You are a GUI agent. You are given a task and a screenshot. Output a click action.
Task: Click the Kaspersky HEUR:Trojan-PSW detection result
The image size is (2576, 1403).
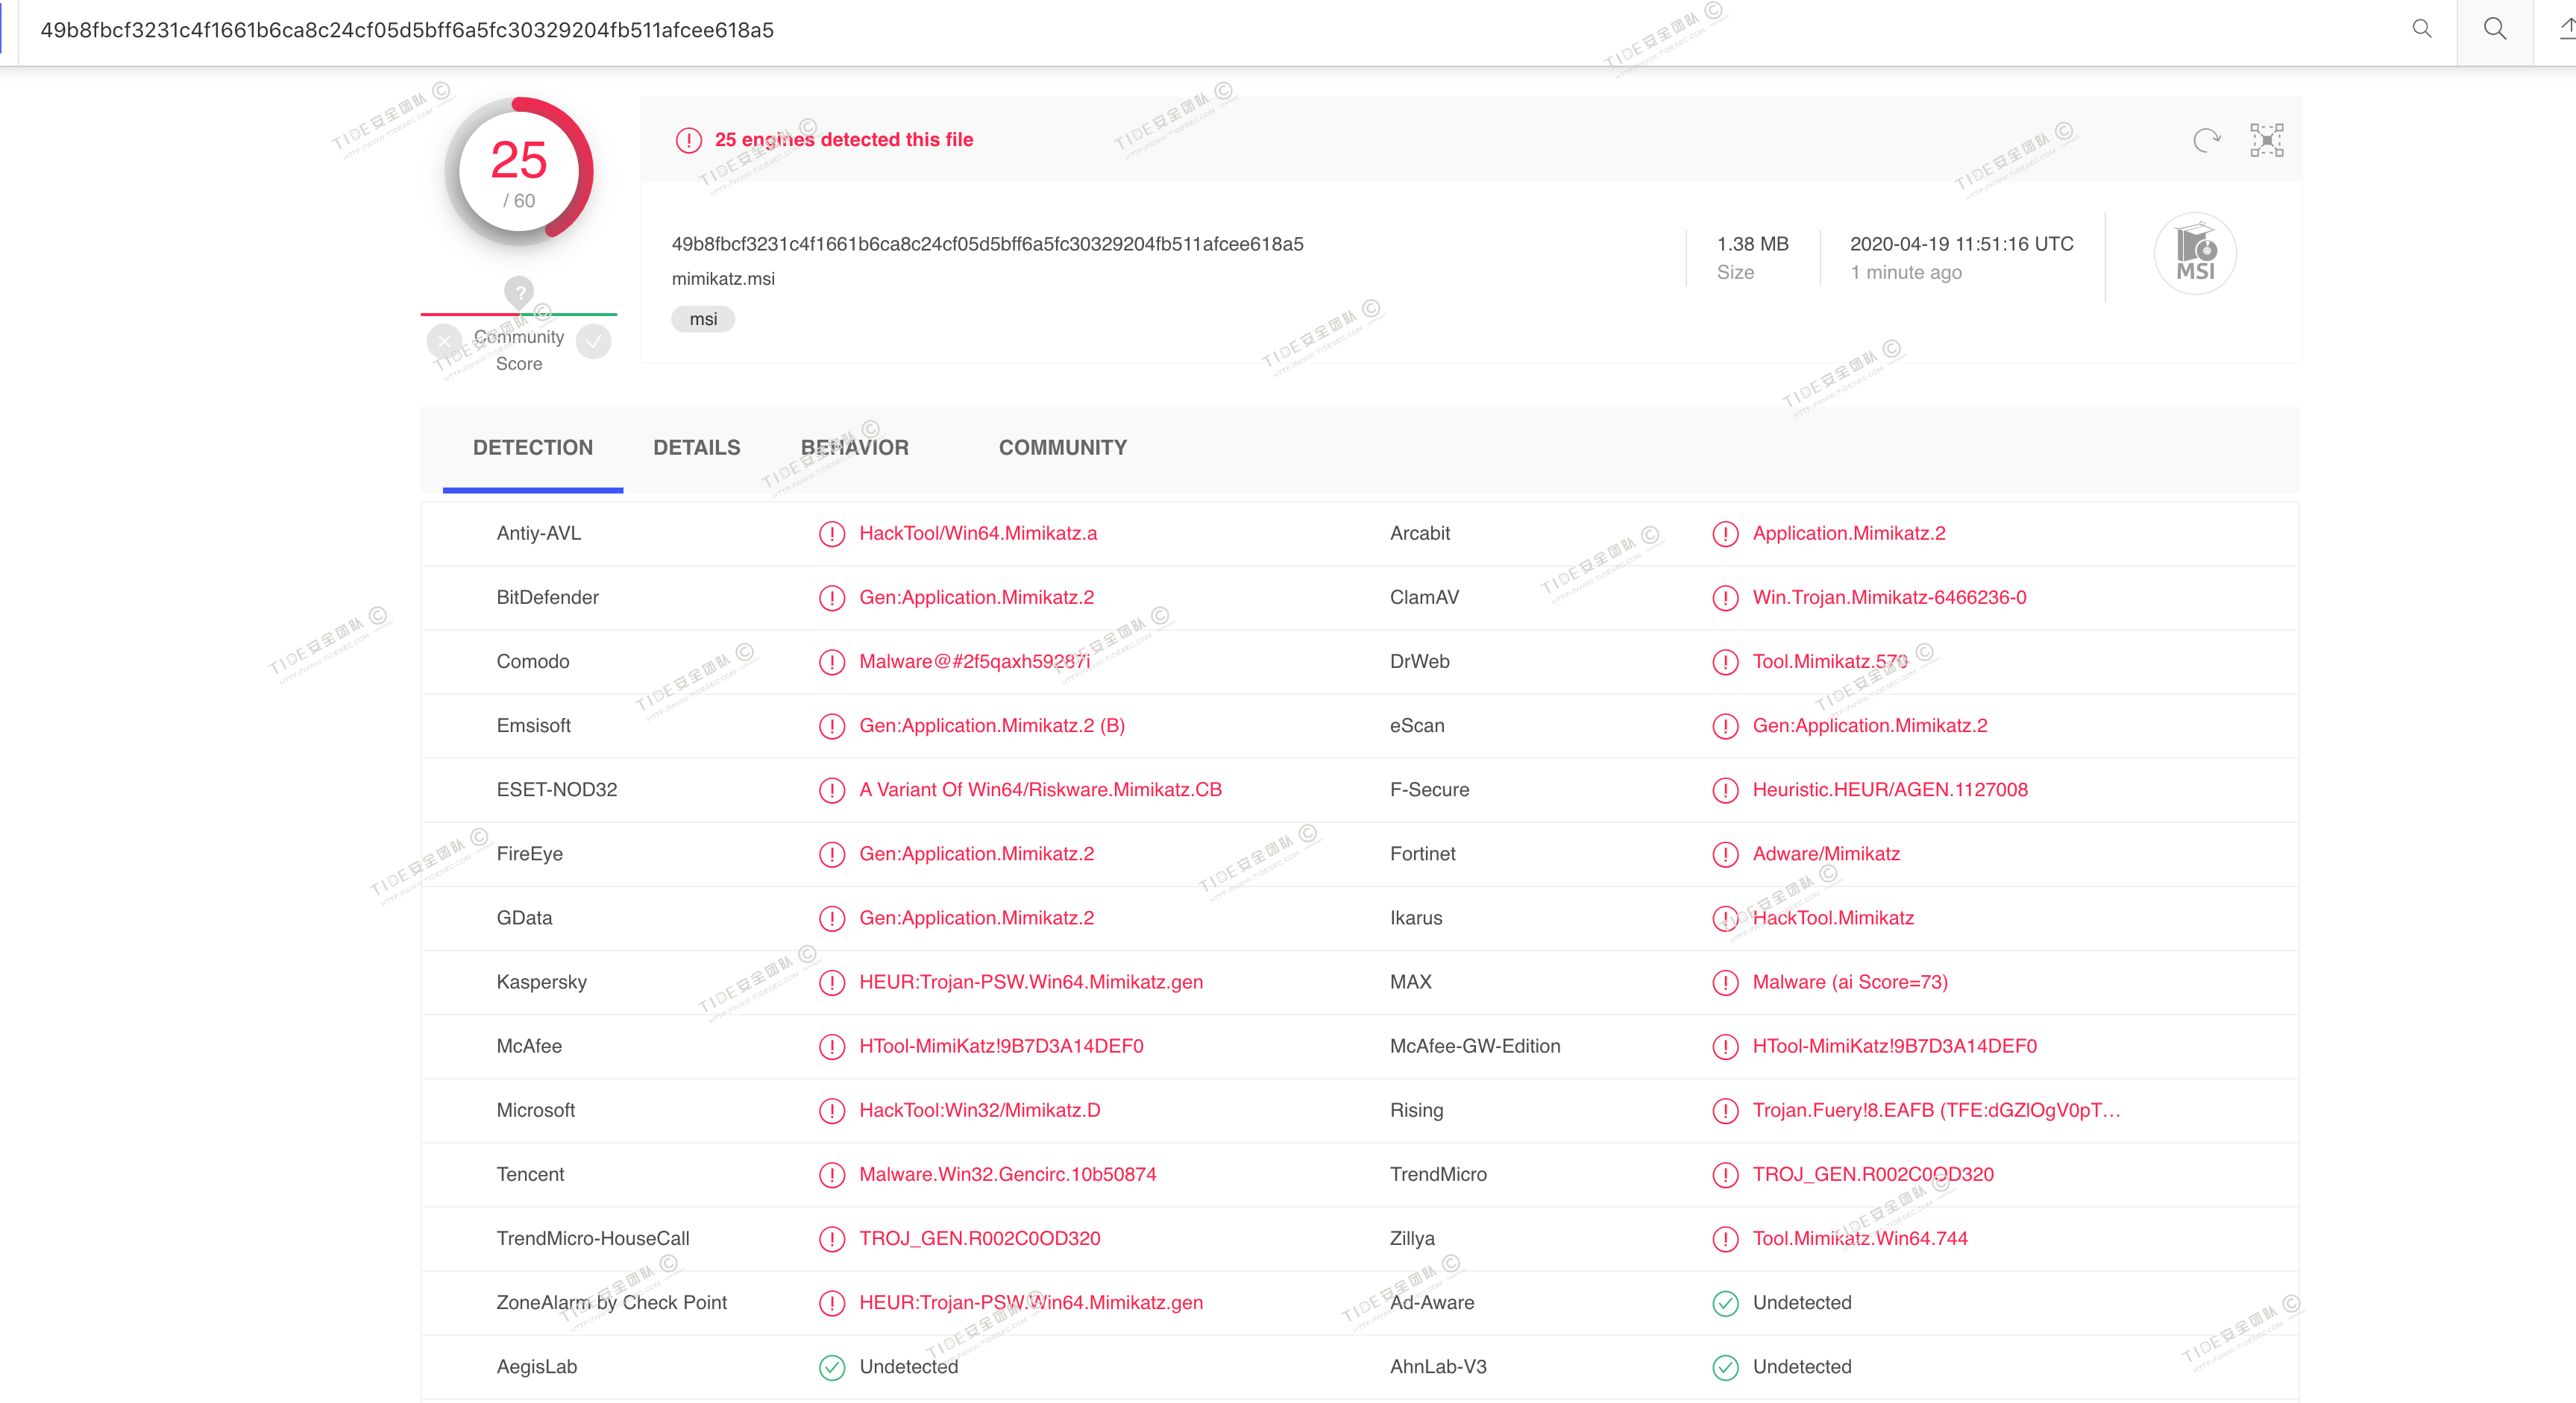1030,983
